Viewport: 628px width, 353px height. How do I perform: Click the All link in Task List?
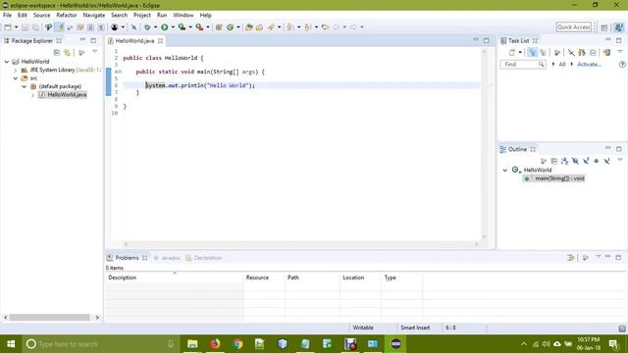pos(562,64)
